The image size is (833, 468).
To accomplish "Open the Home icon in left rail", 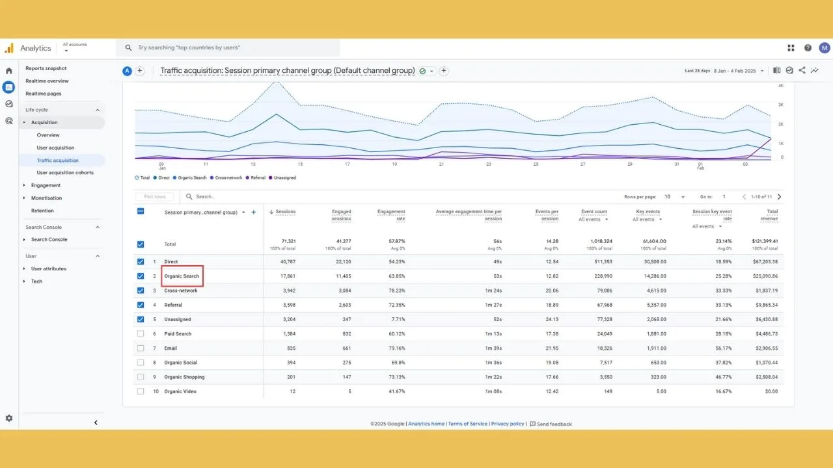I will 9,70.
